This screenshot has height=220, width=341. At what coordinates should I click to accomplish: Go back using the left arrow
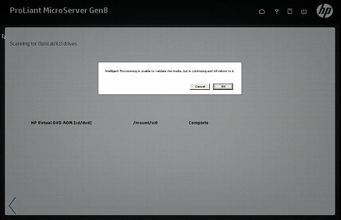13,205
